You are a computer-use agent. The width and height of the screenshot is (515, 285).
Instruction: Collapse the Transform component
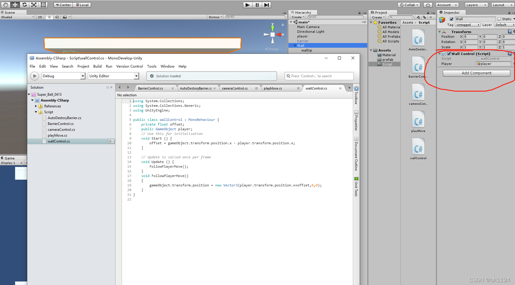(439, 32)
